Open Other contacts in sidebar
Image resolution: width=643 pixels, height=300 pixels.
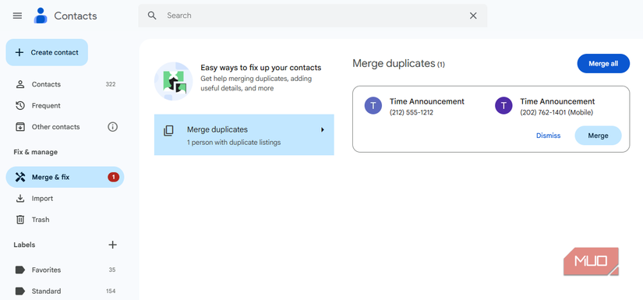[65, 127]
